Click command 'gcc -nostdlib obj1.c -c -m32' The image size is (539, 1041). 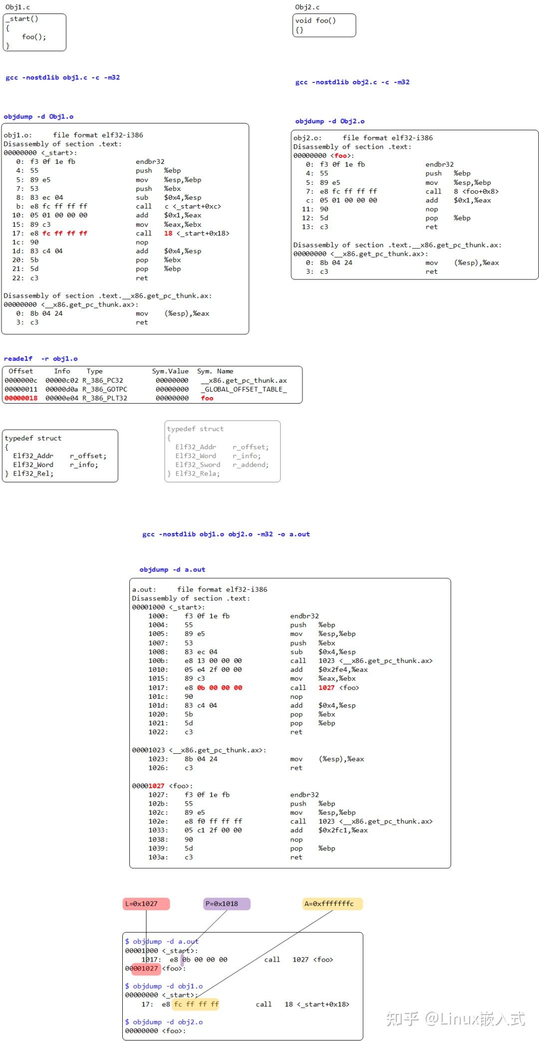pyautogui.click(x=63, y=77)
